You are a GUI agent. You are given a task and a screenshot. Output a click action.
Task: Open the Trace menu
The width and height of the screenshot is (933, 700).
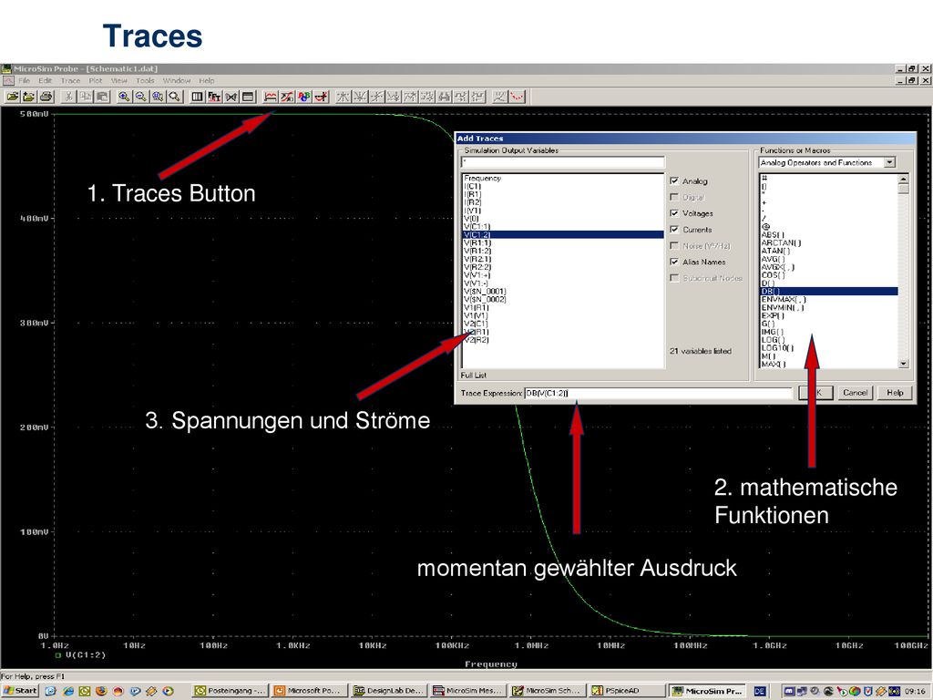coord(70,80)
